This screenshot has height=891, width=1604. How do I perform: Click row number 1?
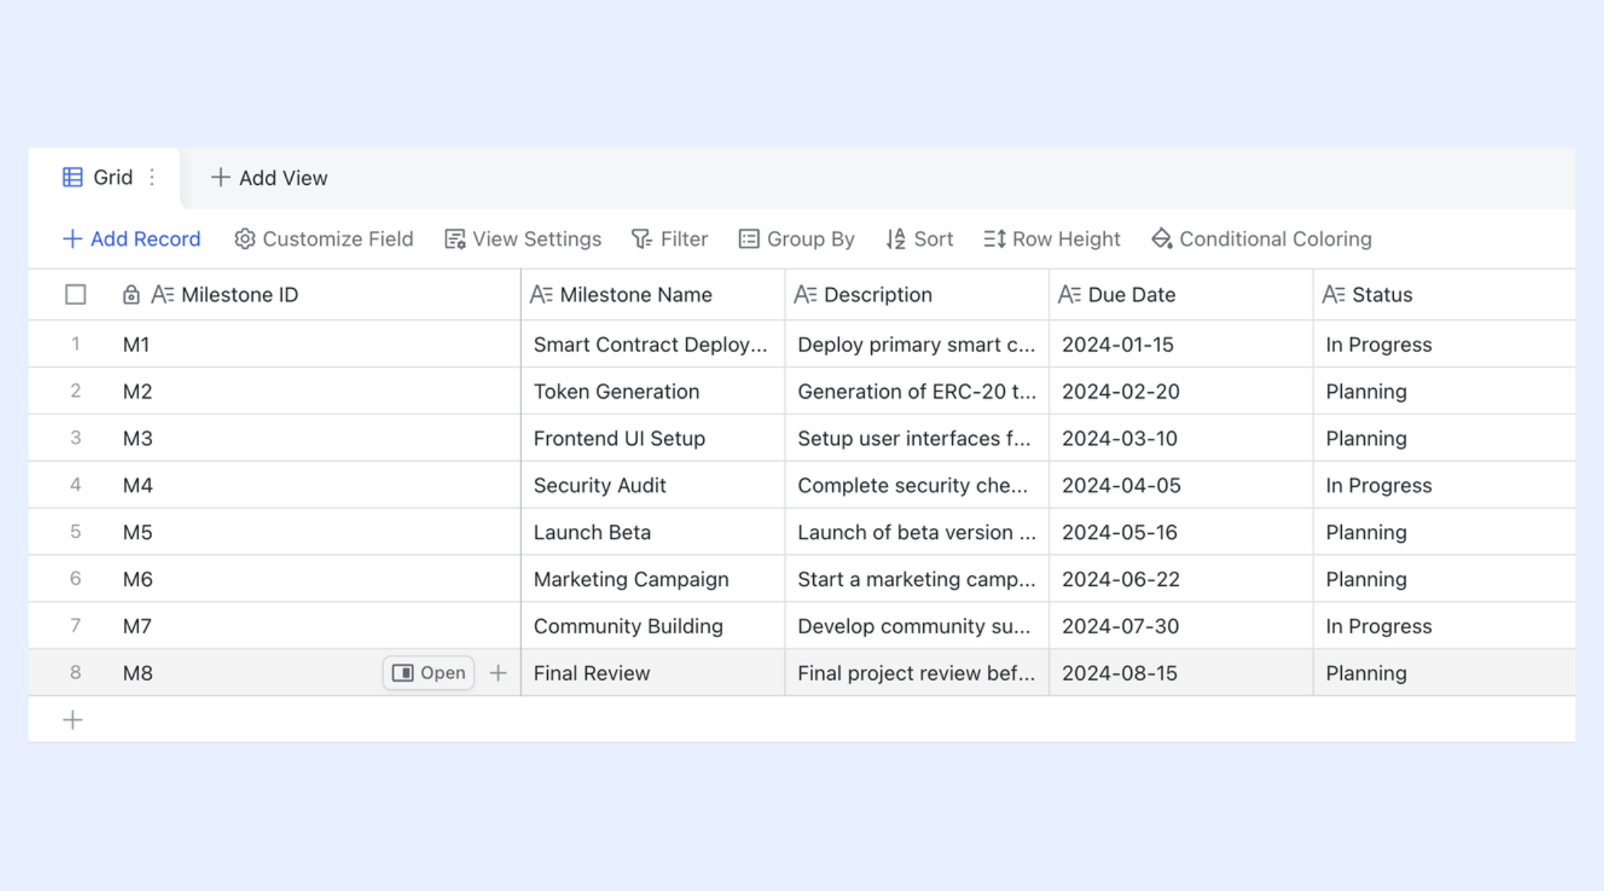click(x=75, y=344)
